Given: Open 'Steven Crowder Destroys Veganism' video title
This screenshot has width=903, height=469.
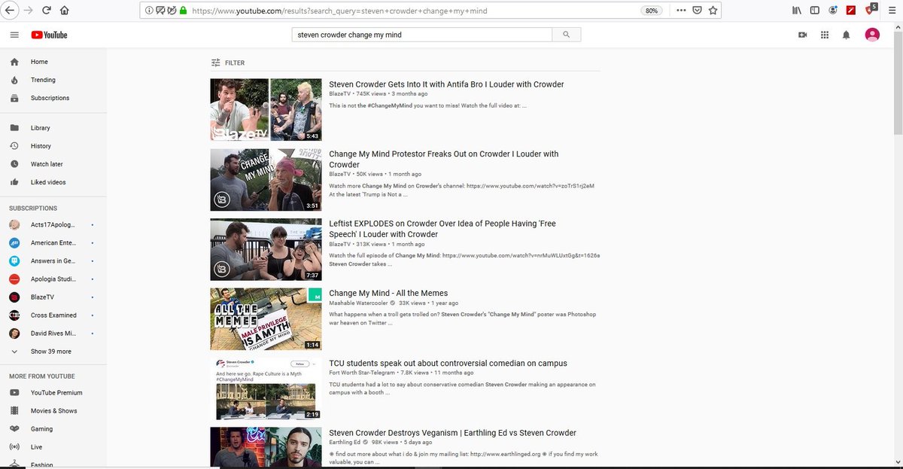Looking at the screenshot, I should click(452, 433).
